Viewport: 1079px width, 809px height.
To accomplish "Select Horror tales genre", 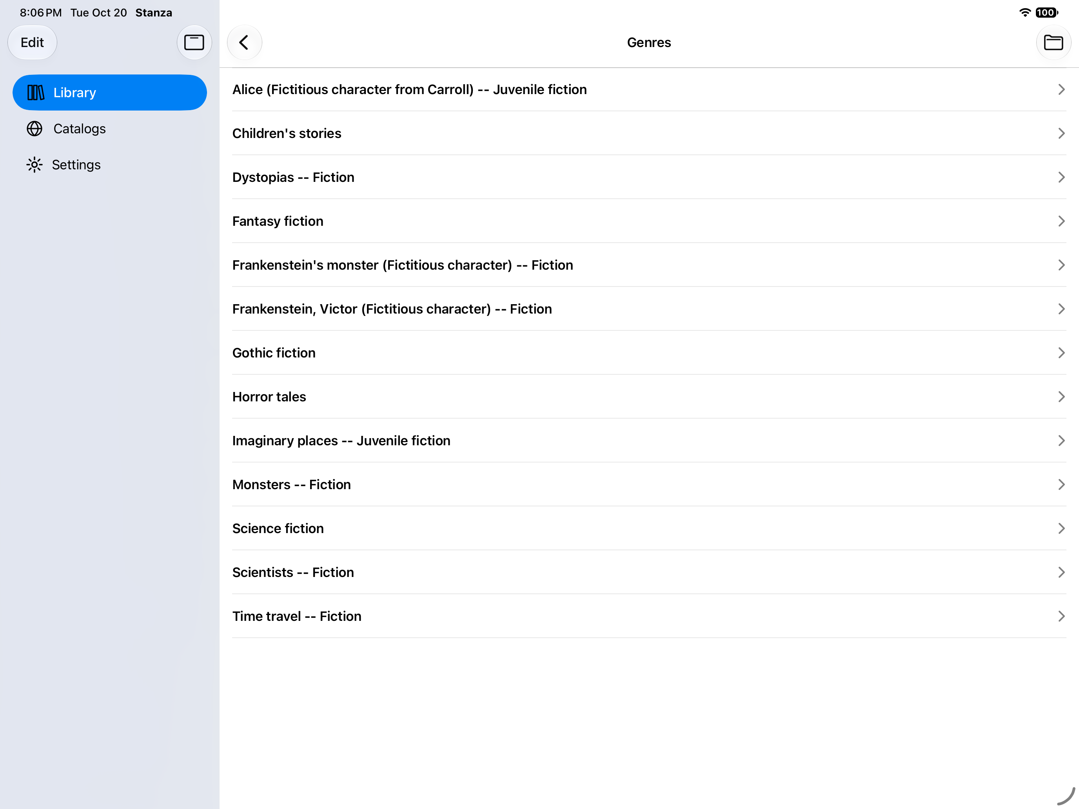I will coord(649,397).
